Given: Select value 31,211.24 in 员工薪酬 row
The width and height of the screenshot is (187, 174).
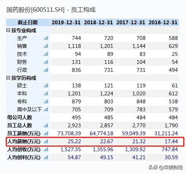Looking at the screenshot, I should [166, 133].
